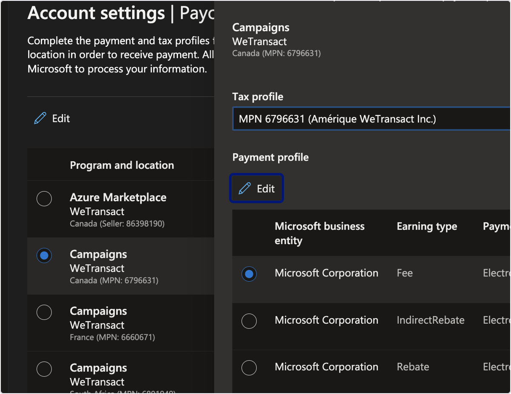Click Microsoft Corporation in the Rebate row
This screenshot has width=511, height=394.
[x=326, y=367]
